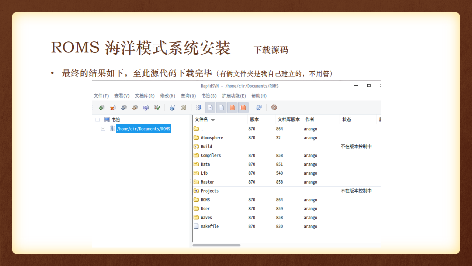Click the sort arrow beside 文件名

pyautogui.click(x=213, y=120)
